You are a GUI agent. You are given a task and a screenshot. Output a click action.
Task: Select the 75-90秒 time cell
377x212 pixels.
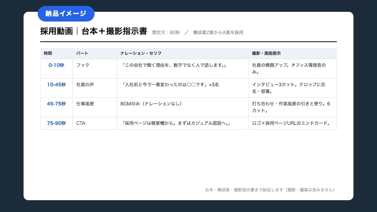(x=56, y=123)
